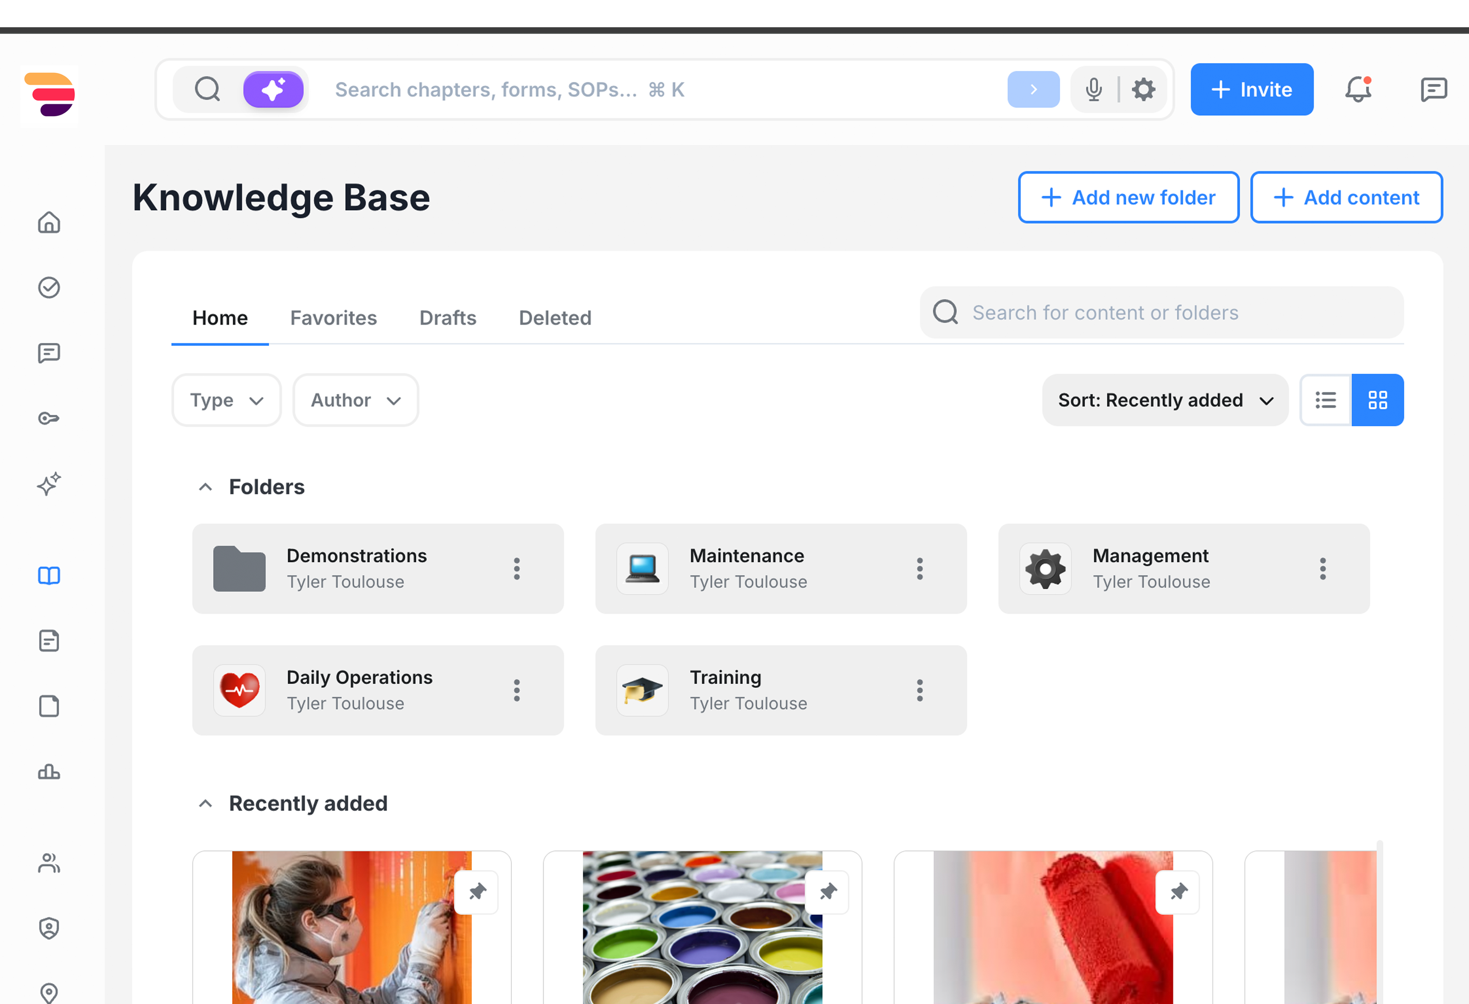The height and width of the screenshot is (1004, 1469).
Task: Open the notifications bell
Action: [1357, 90]
